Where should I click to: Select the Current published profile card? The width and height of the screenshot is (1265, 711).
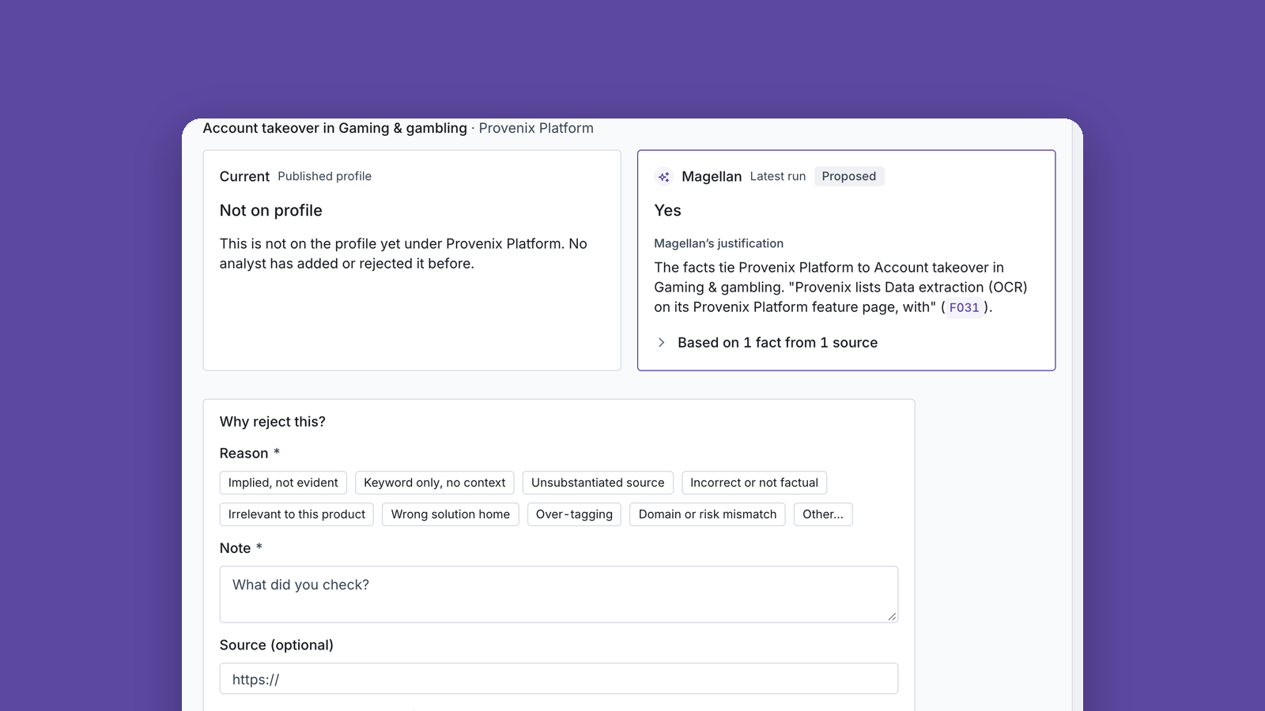click(412, 261)
